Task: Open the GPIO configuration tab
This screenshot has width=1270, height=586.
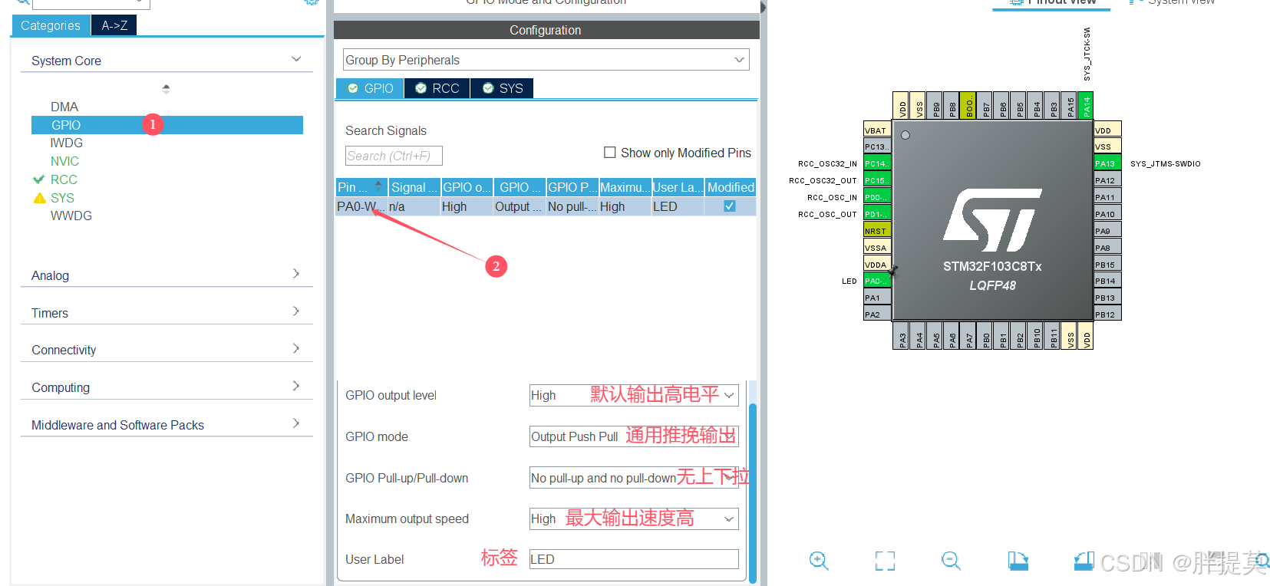Action: click(370, 88)
